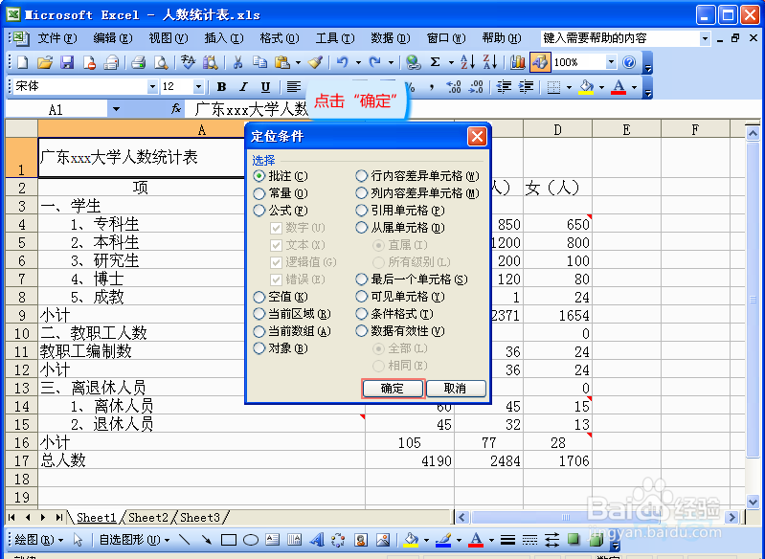Toggle Bold formatting

pyautogui.click(x=221, y=87)
